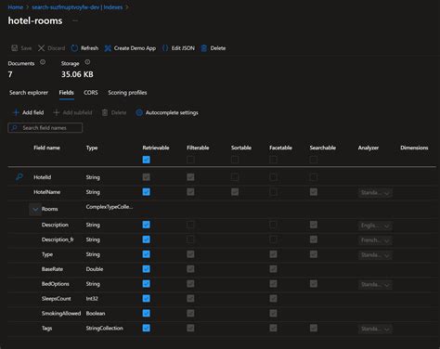Viewport: 440px width, 349px height.
Task: Click the Discard X icon
Action: click(42, 48)
